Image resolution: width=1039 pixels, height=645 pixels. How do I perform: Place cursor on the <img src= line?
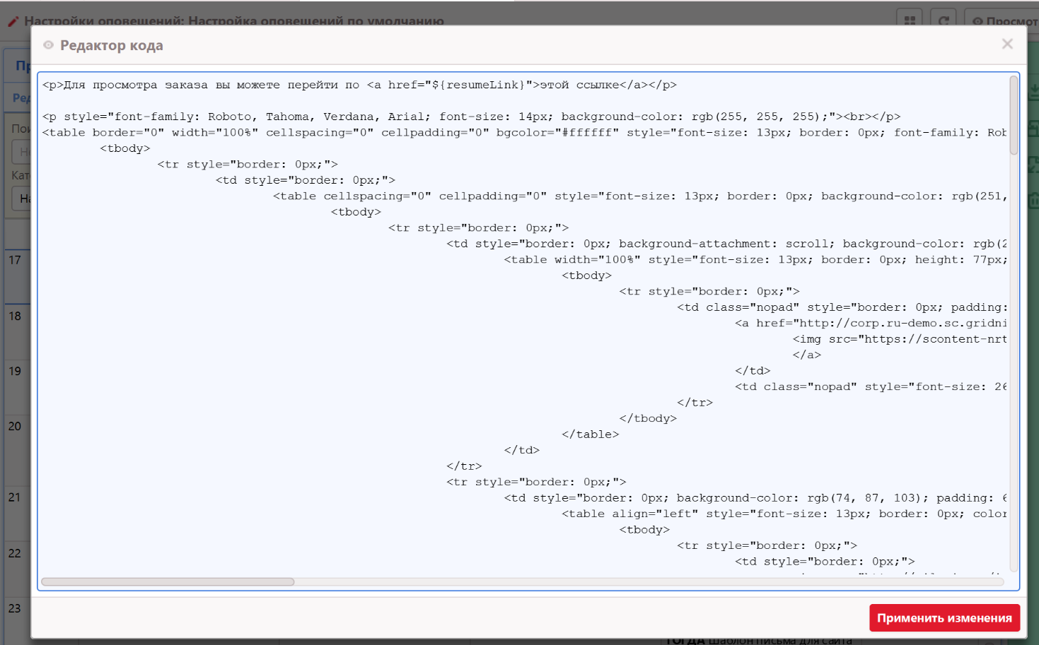tap(898, 339)
